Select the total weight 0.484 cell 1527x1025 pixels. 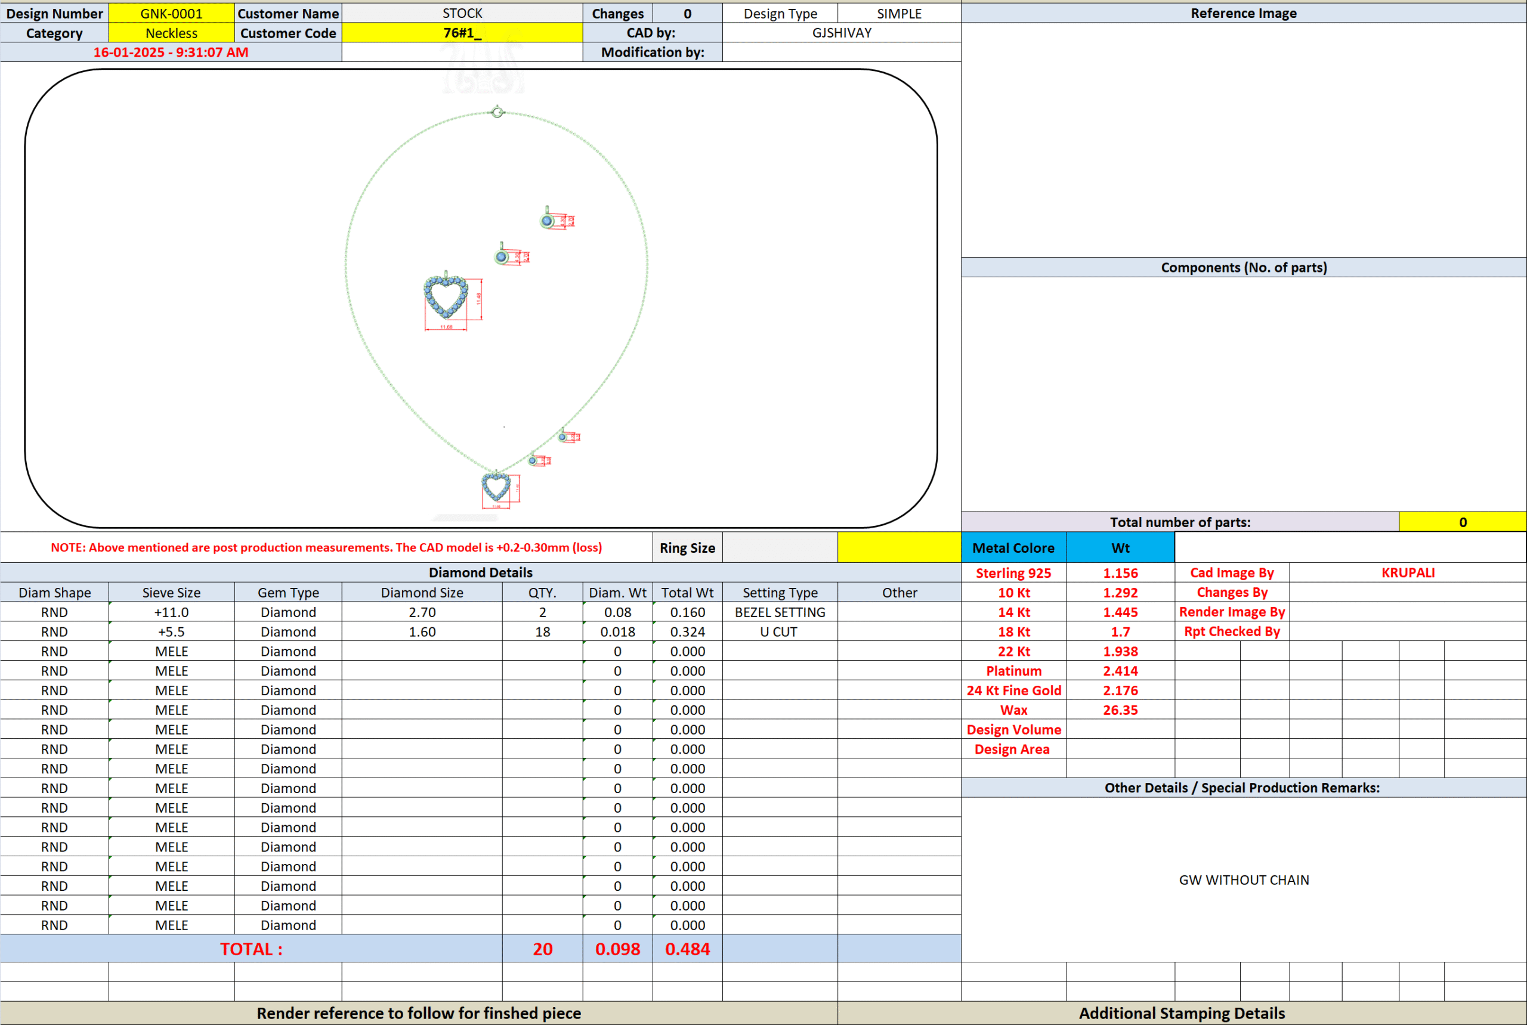tap(687, 949)
